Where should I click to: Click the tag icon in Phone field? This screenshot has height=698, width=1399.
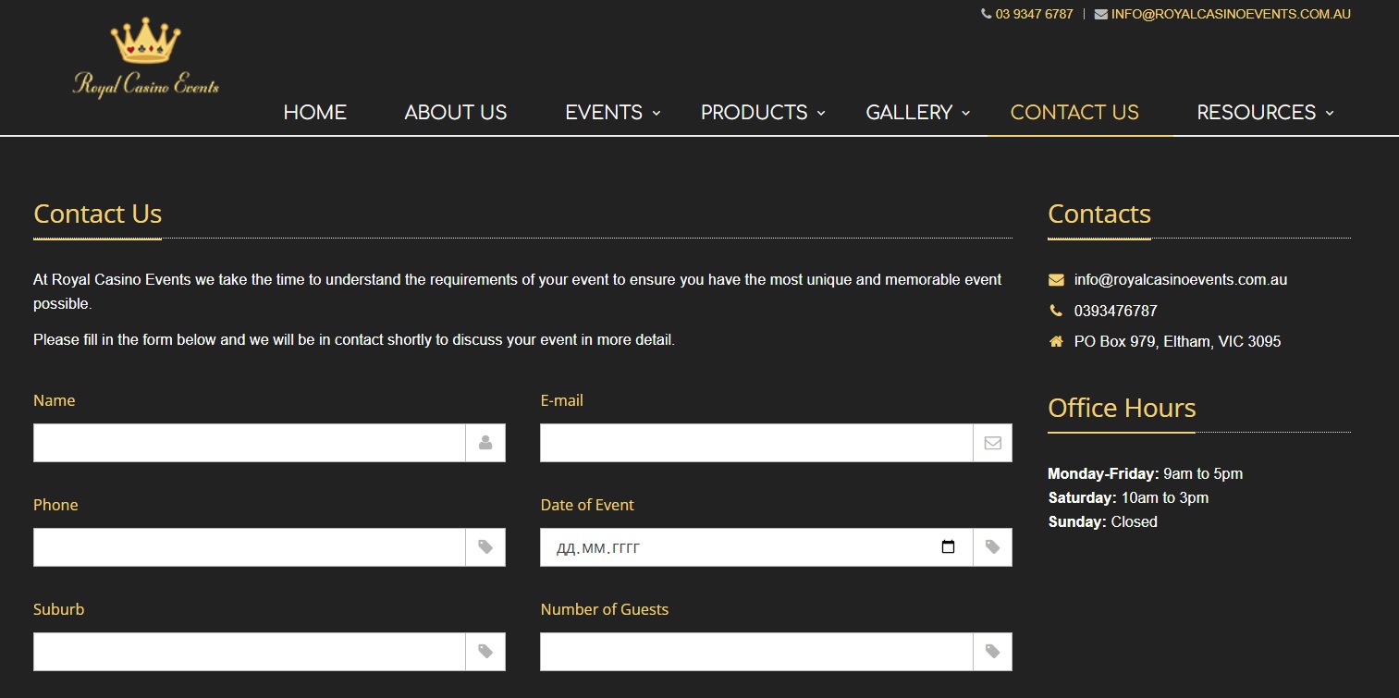[485, 547]
